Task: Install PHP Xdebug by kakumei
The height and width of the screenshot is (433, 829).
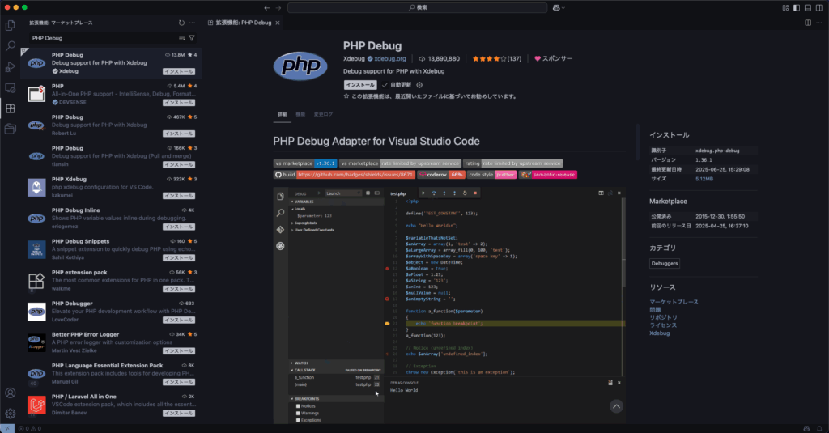Action: tap(179, 196)
